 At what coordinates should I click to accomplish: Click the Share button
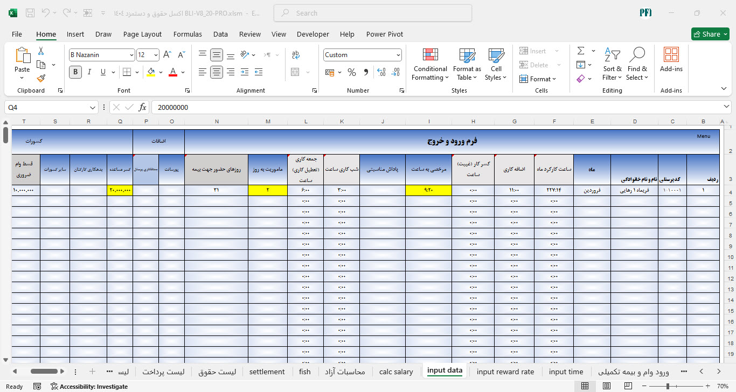[x=710, y=34]
